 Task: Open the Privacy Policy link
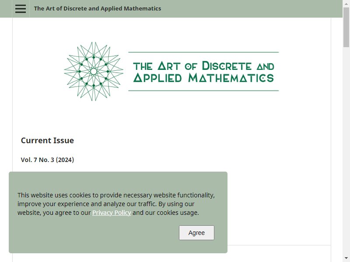pyautogui.click(x=112, y=213)
